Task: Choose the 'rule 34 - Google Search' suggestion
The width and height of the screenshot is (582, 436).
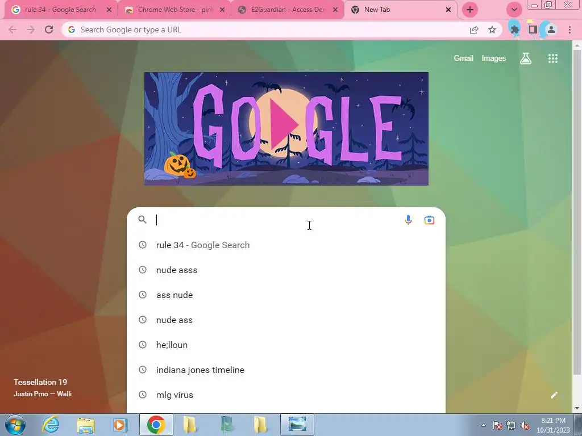Action: (286, 245)
